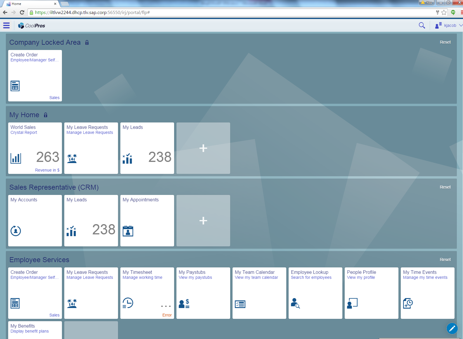Image resolution: width=463 pixels, height=339 pixels.
Task: Click the My Timesheet clock icon
Action: click(x=128, y=303)
